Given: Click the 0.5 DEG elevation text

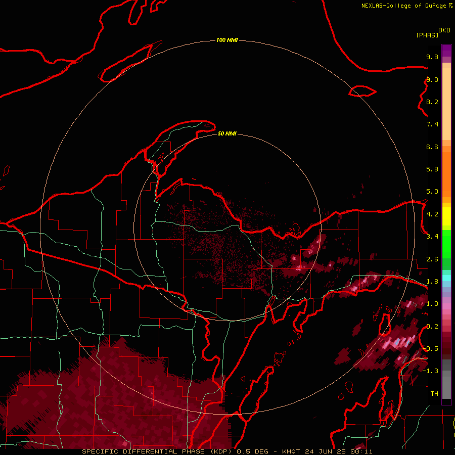Looking at the screenshot, I should 253,451.
